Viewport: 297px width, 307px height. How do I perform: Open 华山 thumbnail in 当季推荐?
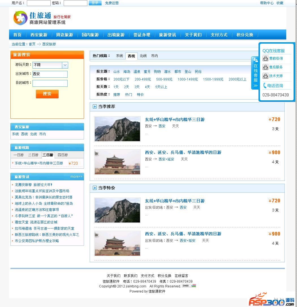coord(117,129)
